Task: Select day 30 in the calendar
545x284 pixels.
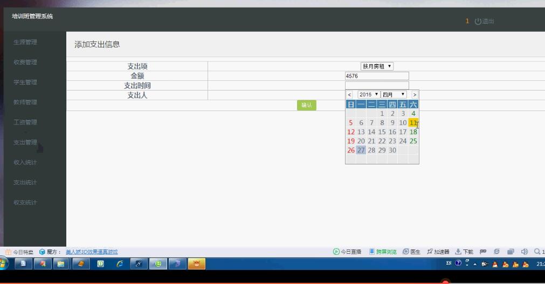Action: pos(392,150)
